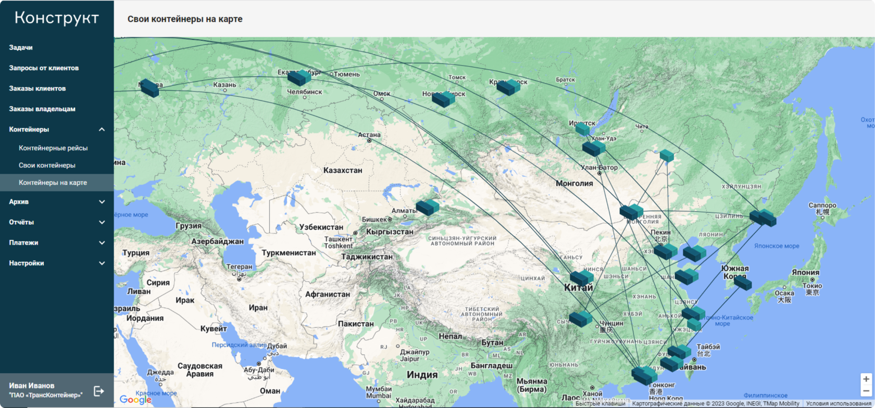The image size is (875, 408).
Task: Select the container marker at Moscow
Action: (149, 88)
